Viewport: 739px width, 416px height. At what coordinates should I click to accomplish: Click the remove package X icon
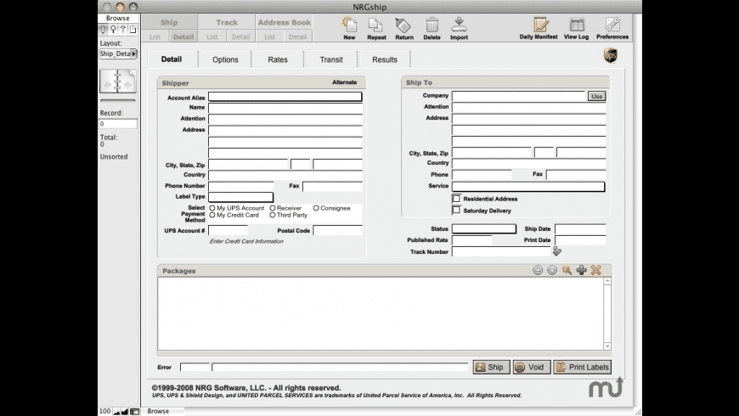(x=596, y=270)
